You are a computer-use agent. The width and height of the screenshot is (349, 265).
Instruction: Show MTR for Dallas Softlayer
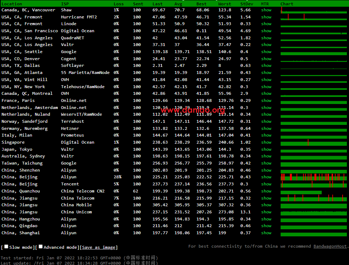click(x=266, y=65)
